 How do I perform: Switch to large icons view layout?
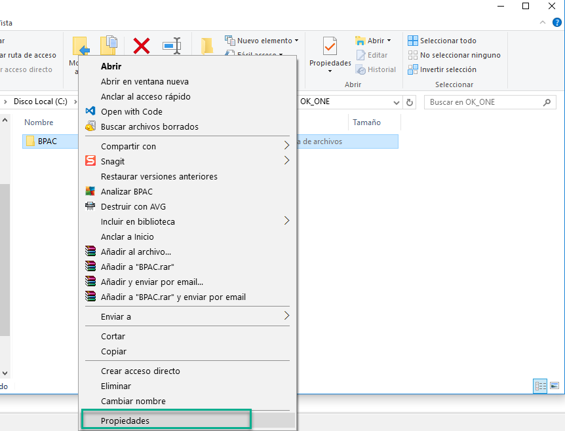555,386
